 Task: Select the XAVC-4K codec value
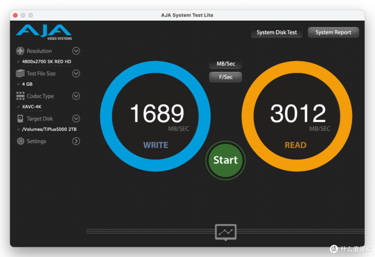[x=32, y=107]
